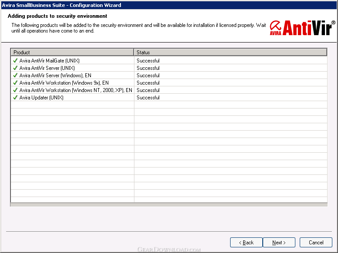Sort by the Status column header
The width and height of the screenshot is (338, 253).
(231, 52)
